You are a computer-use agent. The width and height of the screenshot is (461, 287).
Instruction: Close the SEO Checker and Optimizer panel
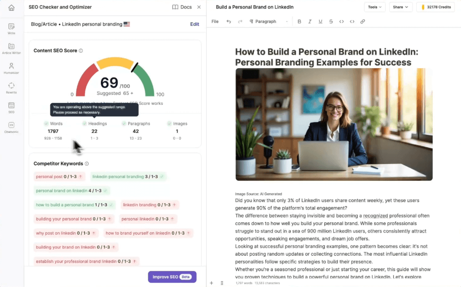[x=199, y=7]
